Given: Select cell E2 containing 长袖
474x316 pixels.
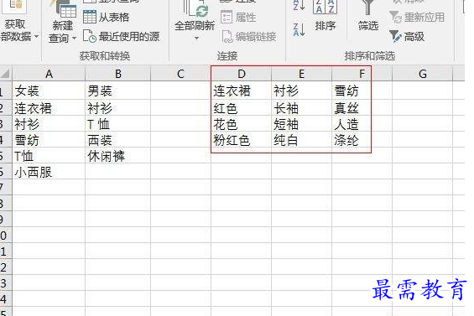Looking at the screenshot, I should pos(301,107).
